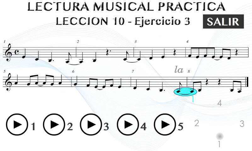Image resolution: width=252 pixels, height=151 pixels.
Task: Select the cyan highlighted tied note
Action: [x=185, y=92]
